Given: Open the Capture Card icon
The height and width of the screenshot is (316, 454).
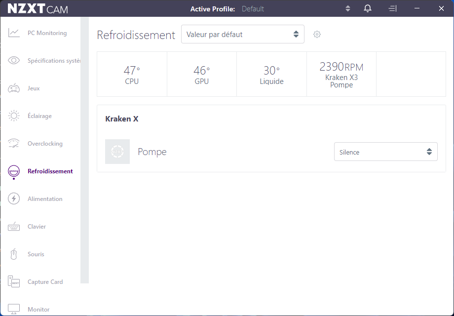Looking at the screenshot, I should pos(14,282).
